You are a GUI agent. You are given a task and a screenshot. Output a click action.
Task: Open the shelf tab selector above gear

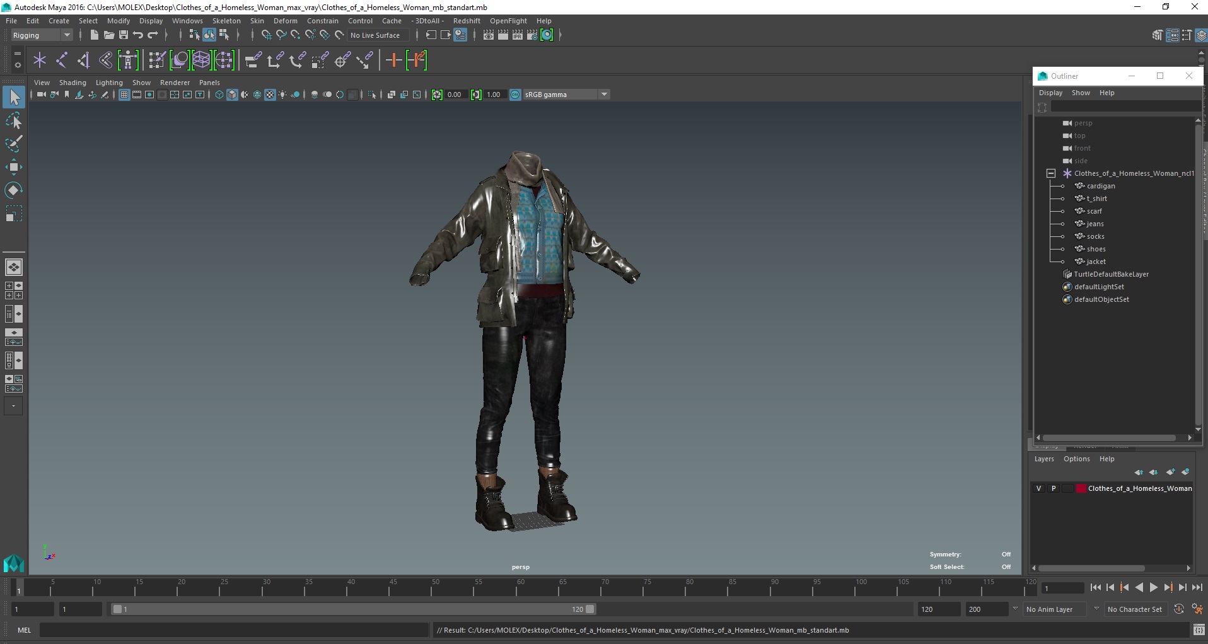click(x=17, y=54)
